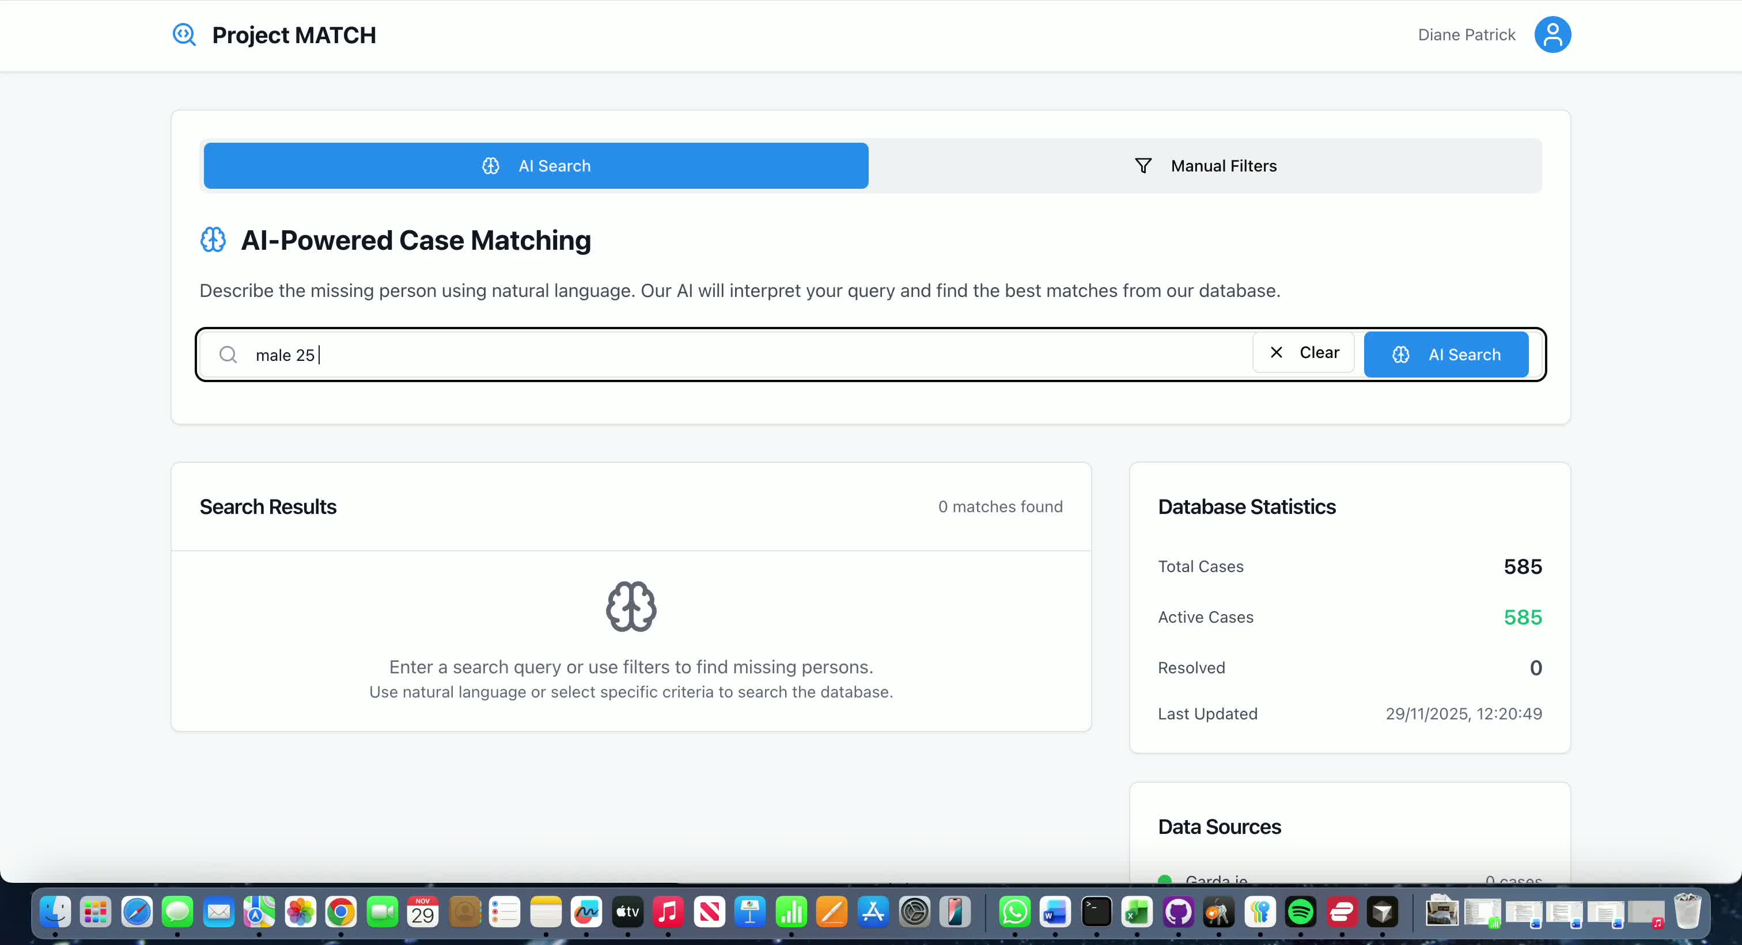This screenshot has height=945, width=1742.
Task: Click the "Enter a search query or use filters" message
Action: coord(631,666)
